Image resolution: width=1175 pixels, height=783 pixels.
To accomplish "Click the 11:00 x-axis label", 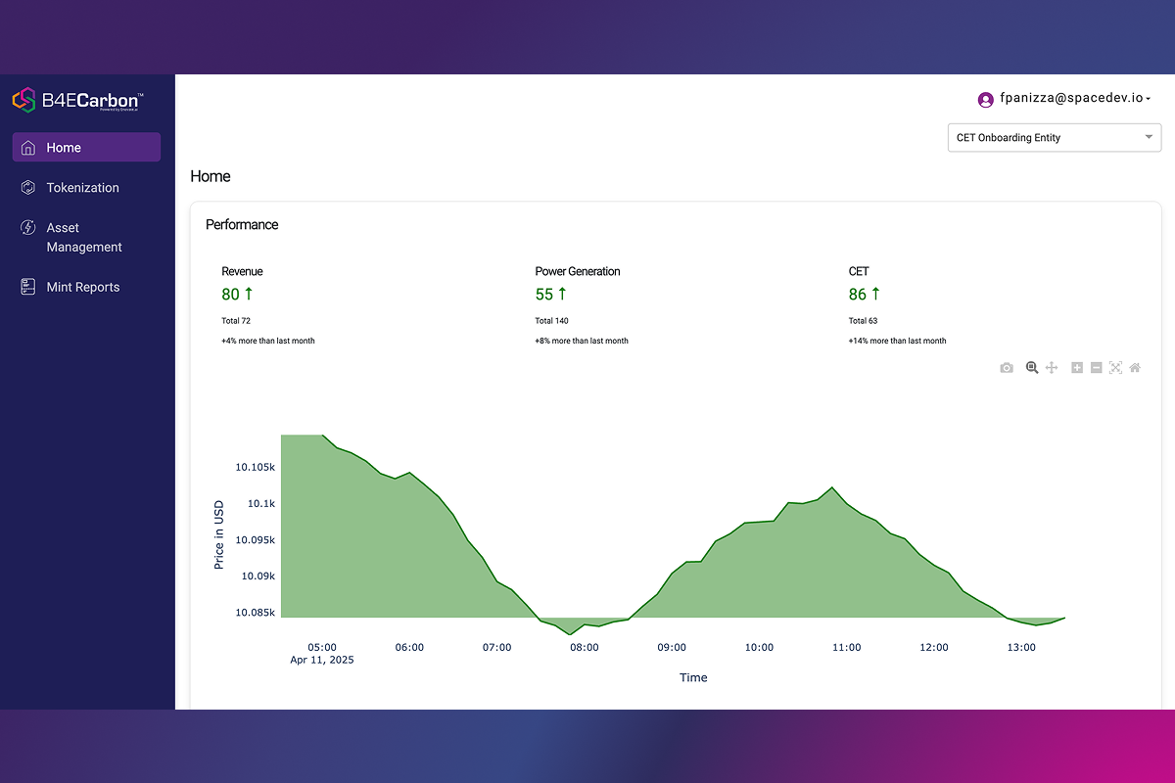I will coord(847,647).
